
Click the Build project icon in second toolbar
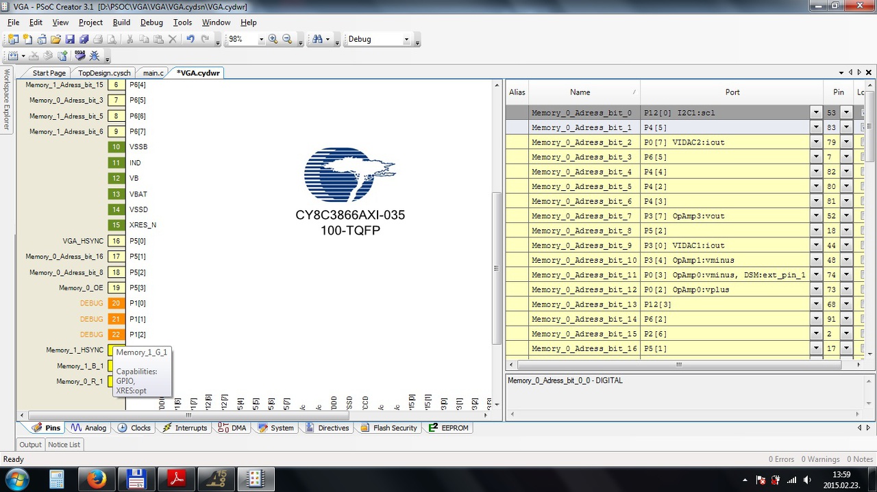coord(12,56)
